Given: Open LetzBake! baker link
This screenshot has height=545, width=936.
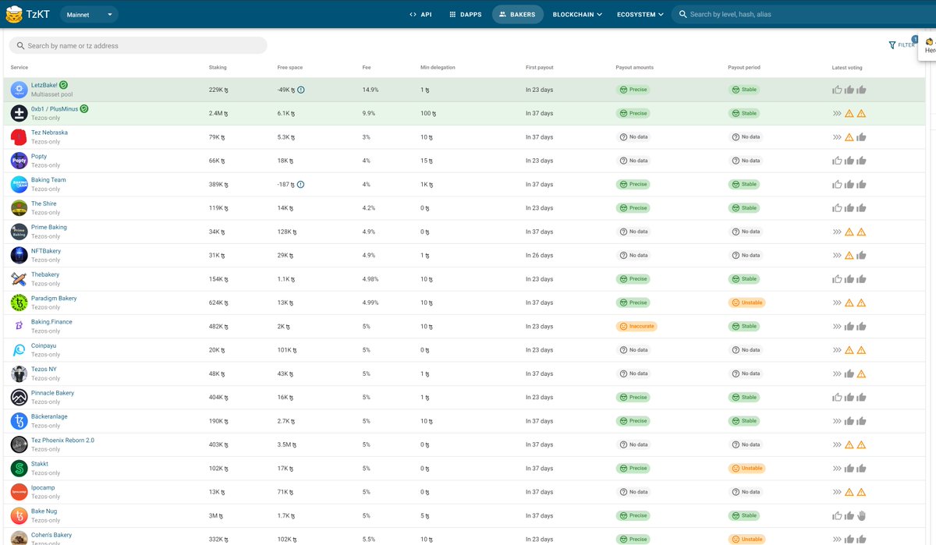Looking at the screenshot, I should 44,85.
